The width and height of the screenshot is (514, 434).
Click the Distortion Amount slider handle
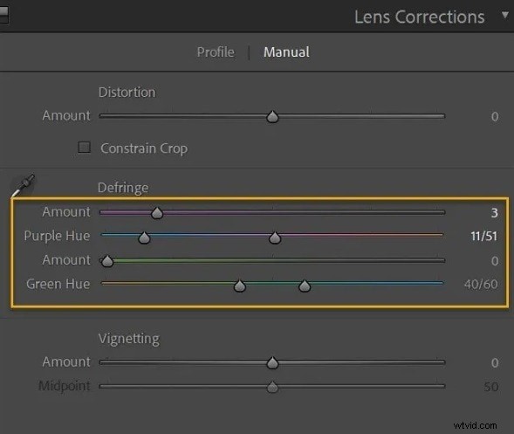272,116
